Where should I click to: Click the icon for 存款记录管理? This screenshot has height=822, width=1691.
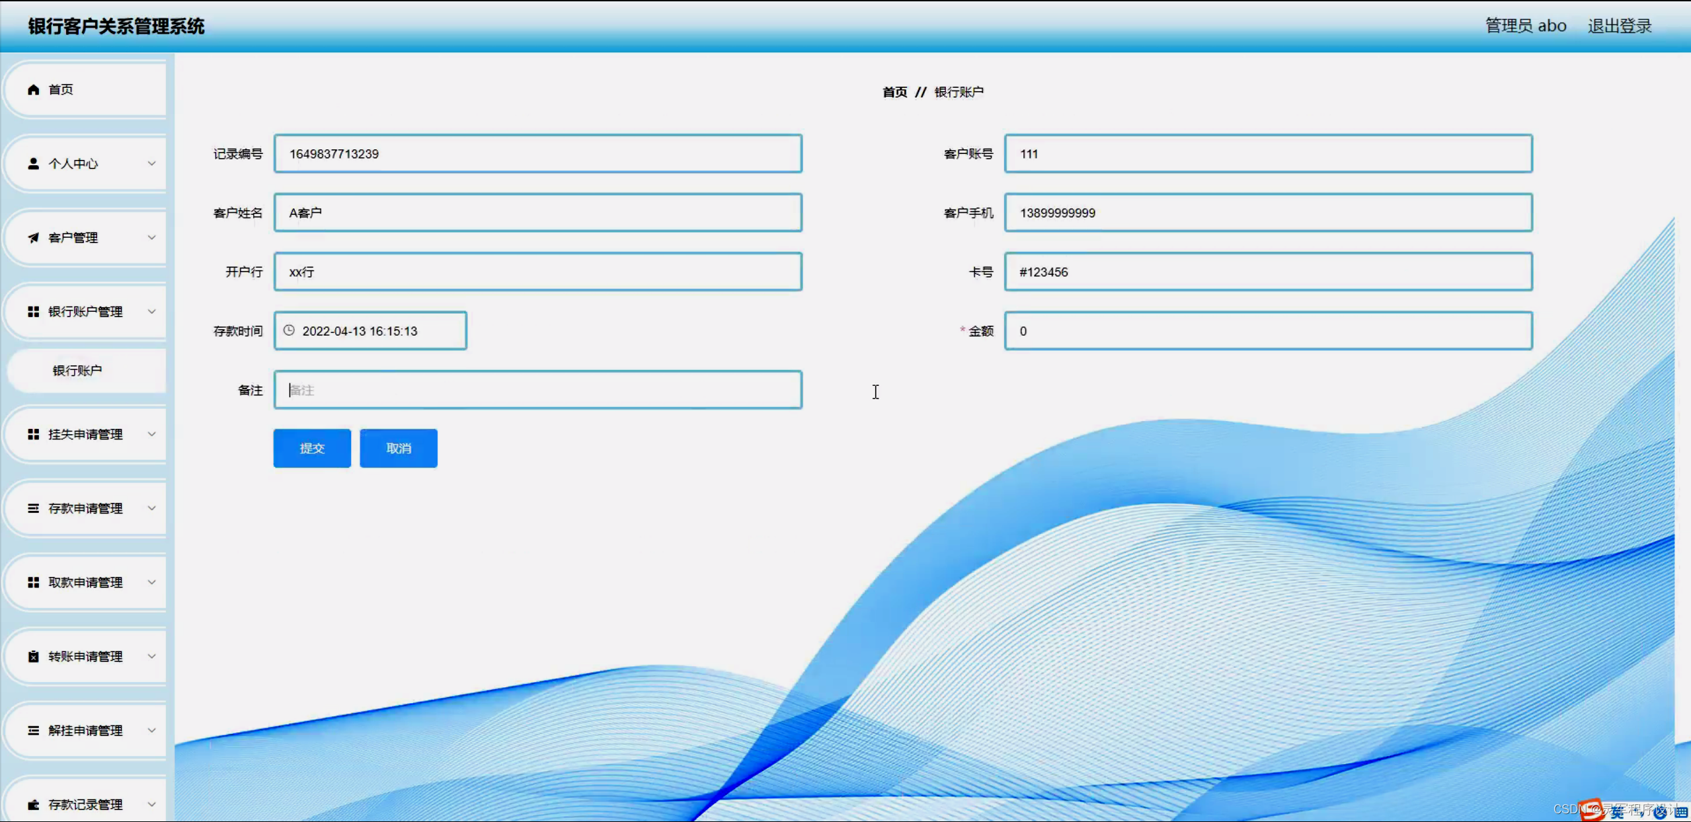(x=33, y=804)
